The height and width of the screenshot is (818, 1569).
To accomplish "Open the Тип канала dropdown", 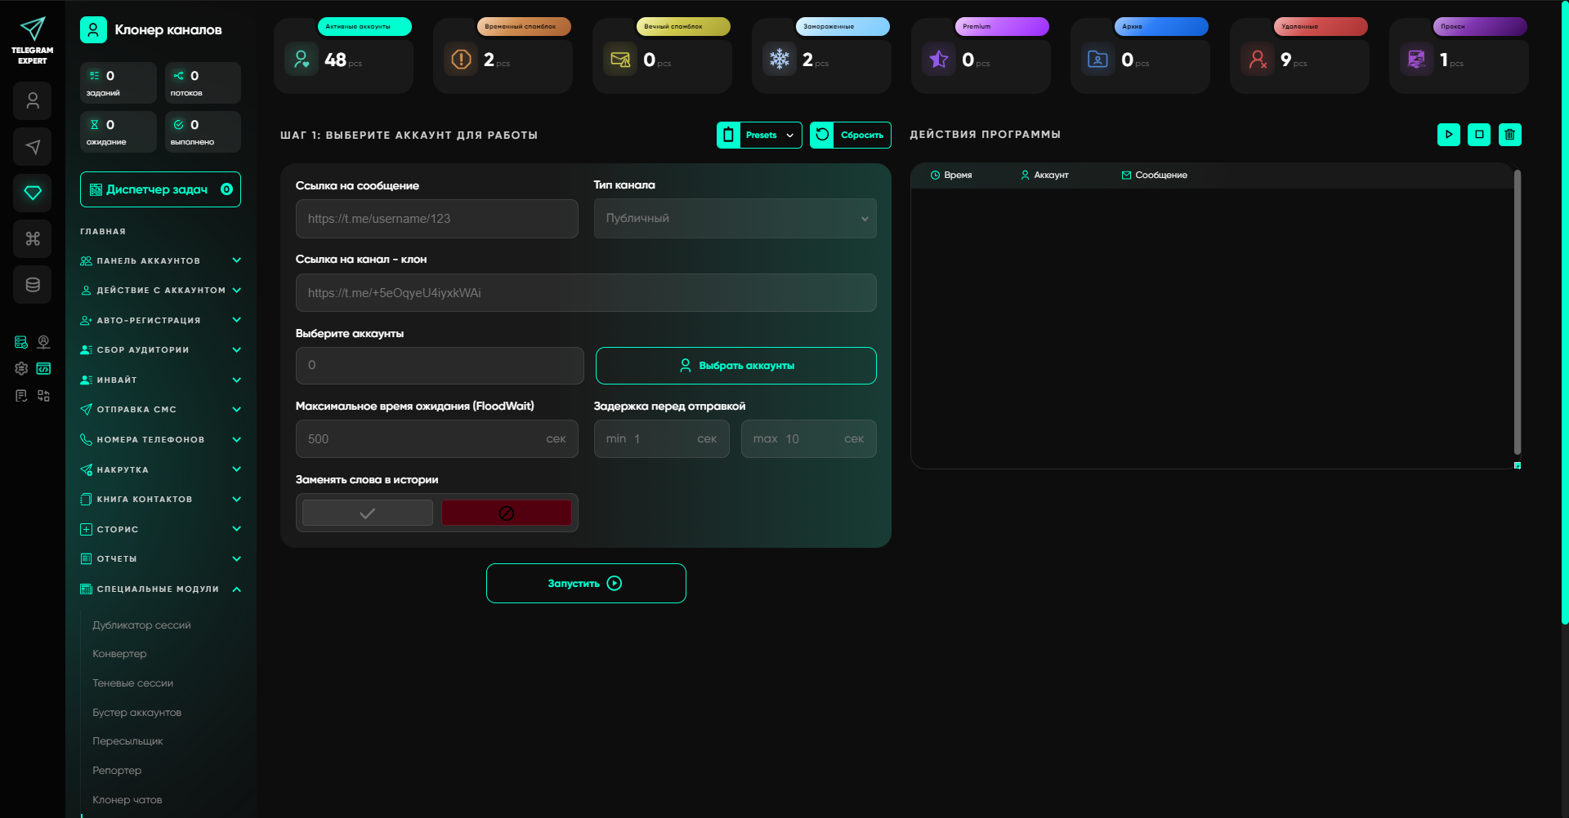I will coord(735,219).
